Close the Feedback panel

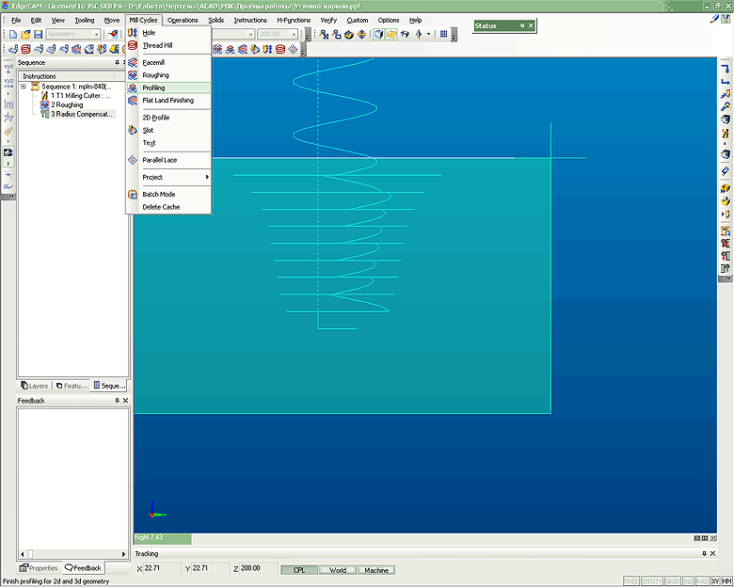click(x=125, y=401)
